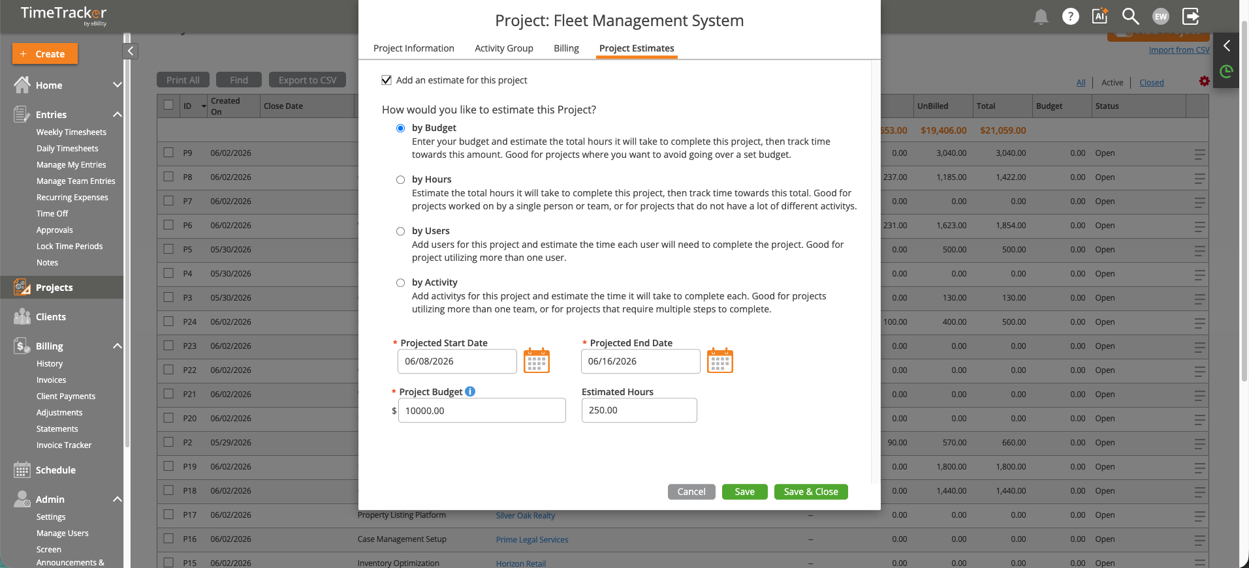
Task: Click the Save & Close button
Action: click(x=811, y=492)
